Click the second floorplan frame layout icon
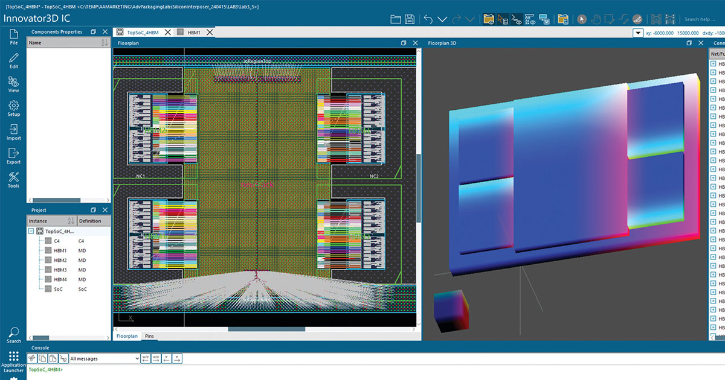725x380 pixels. coord(671,19)
